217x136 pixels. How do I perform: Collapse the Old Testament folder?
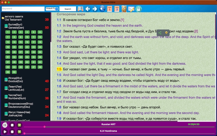tap(3, 18)
